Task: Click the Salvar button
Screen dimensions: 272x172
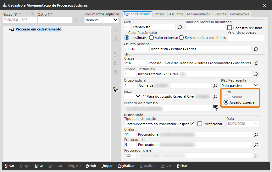Action: [x=9, y=166]
